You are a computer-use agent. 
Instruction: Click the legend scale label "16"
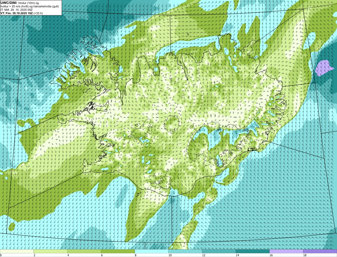coord(271,255)
